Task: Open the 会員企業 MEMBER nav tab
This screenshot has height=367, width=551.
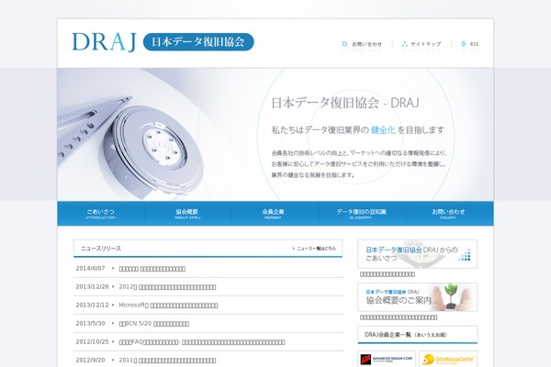Action: pyautogui.click(x=275, y=214)
